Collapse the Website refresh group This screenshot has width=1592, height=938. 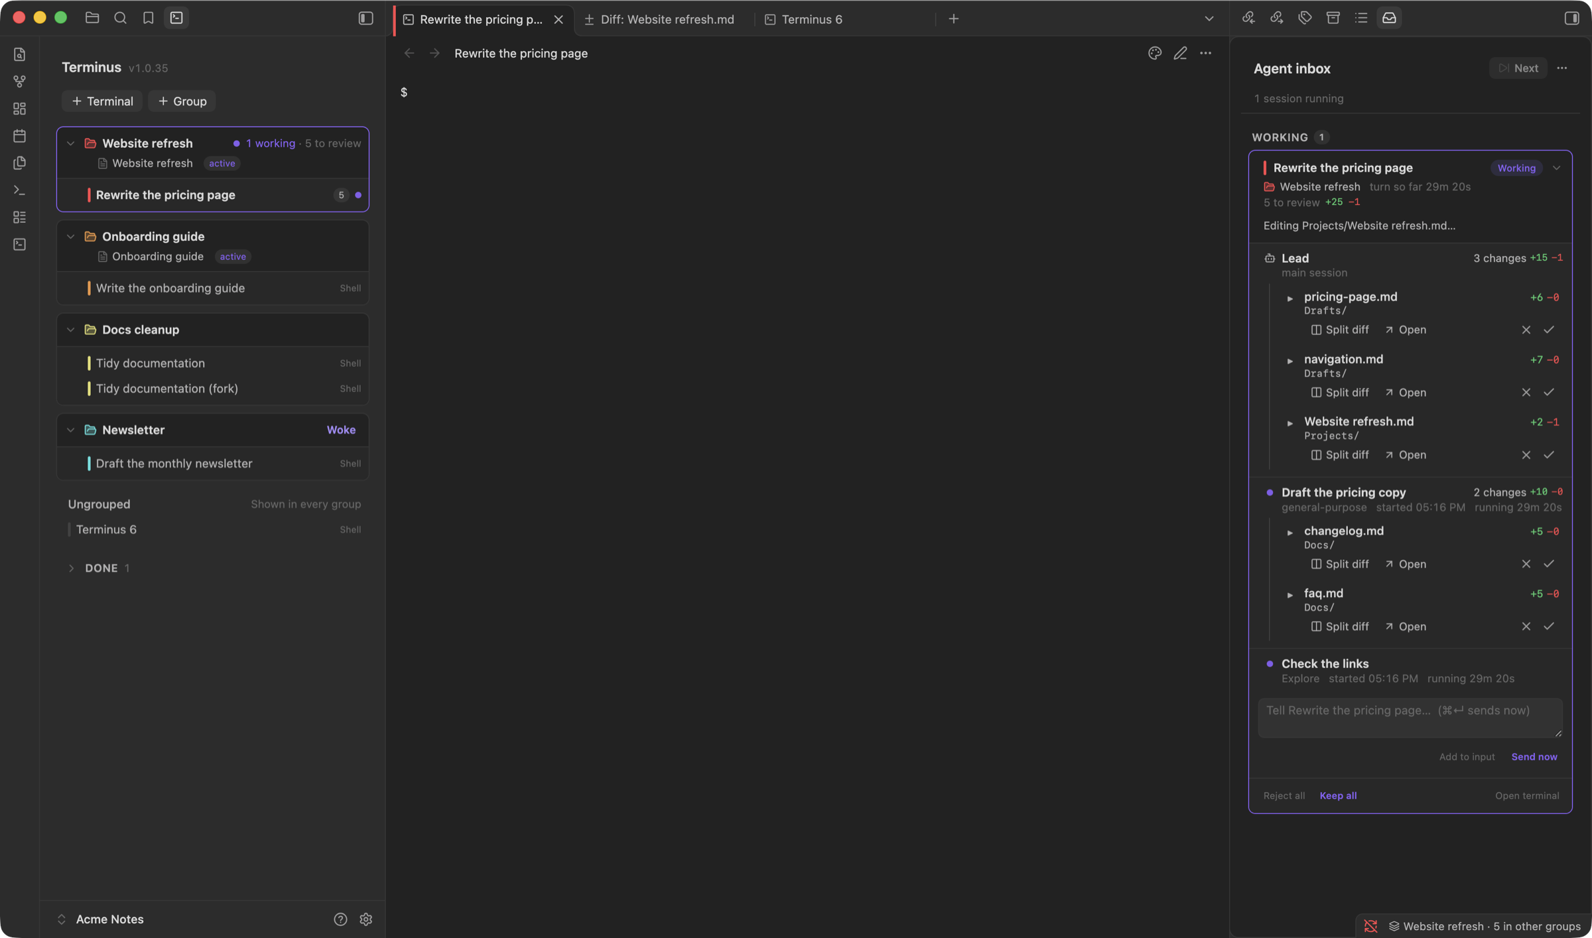pos(70,143)
